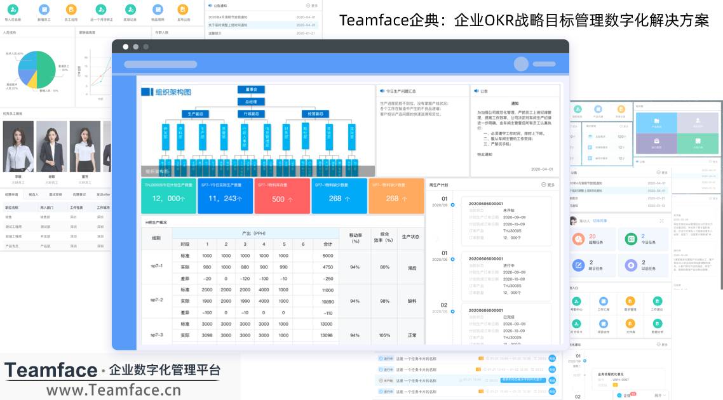Click the 缺料 production status cell
The image size is (723, 400).
click(412, 301)
